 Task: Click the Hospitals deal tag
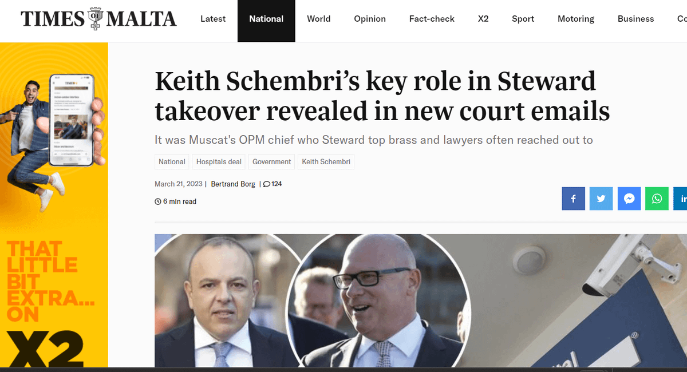point(219,162)
